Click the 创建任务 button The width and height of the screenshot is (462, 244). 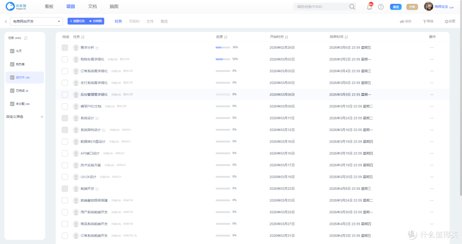point(77,21)
